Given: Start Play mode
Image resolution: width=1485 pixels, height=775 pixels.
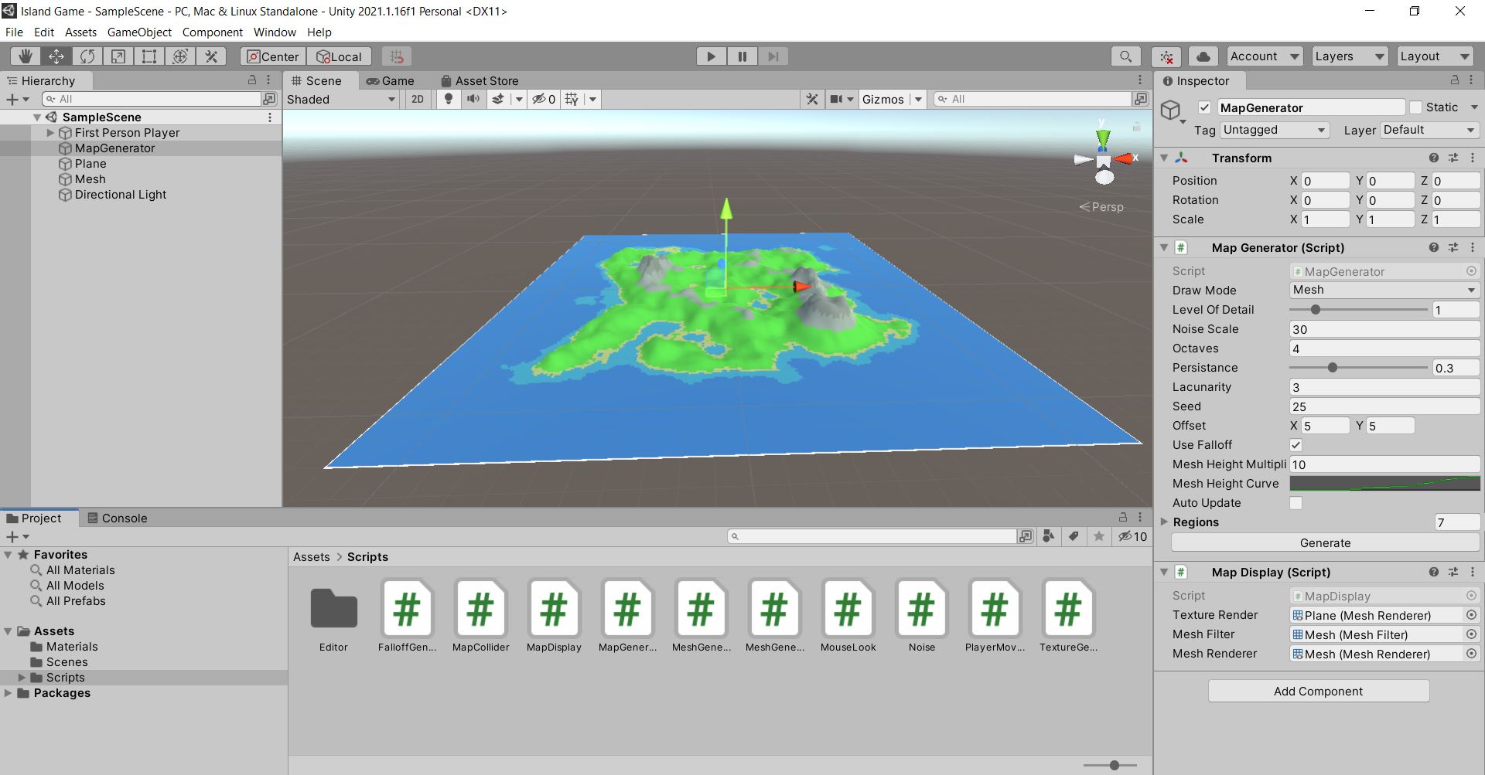Looking at the screenshot, I should click(x=711, y=56).
